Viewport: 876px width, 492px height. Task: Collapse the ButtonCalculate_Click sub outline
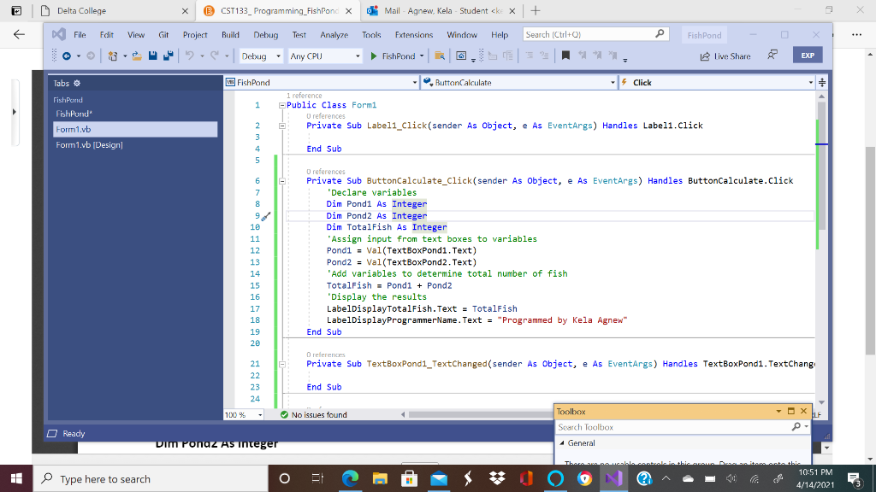tap(282, 181)
